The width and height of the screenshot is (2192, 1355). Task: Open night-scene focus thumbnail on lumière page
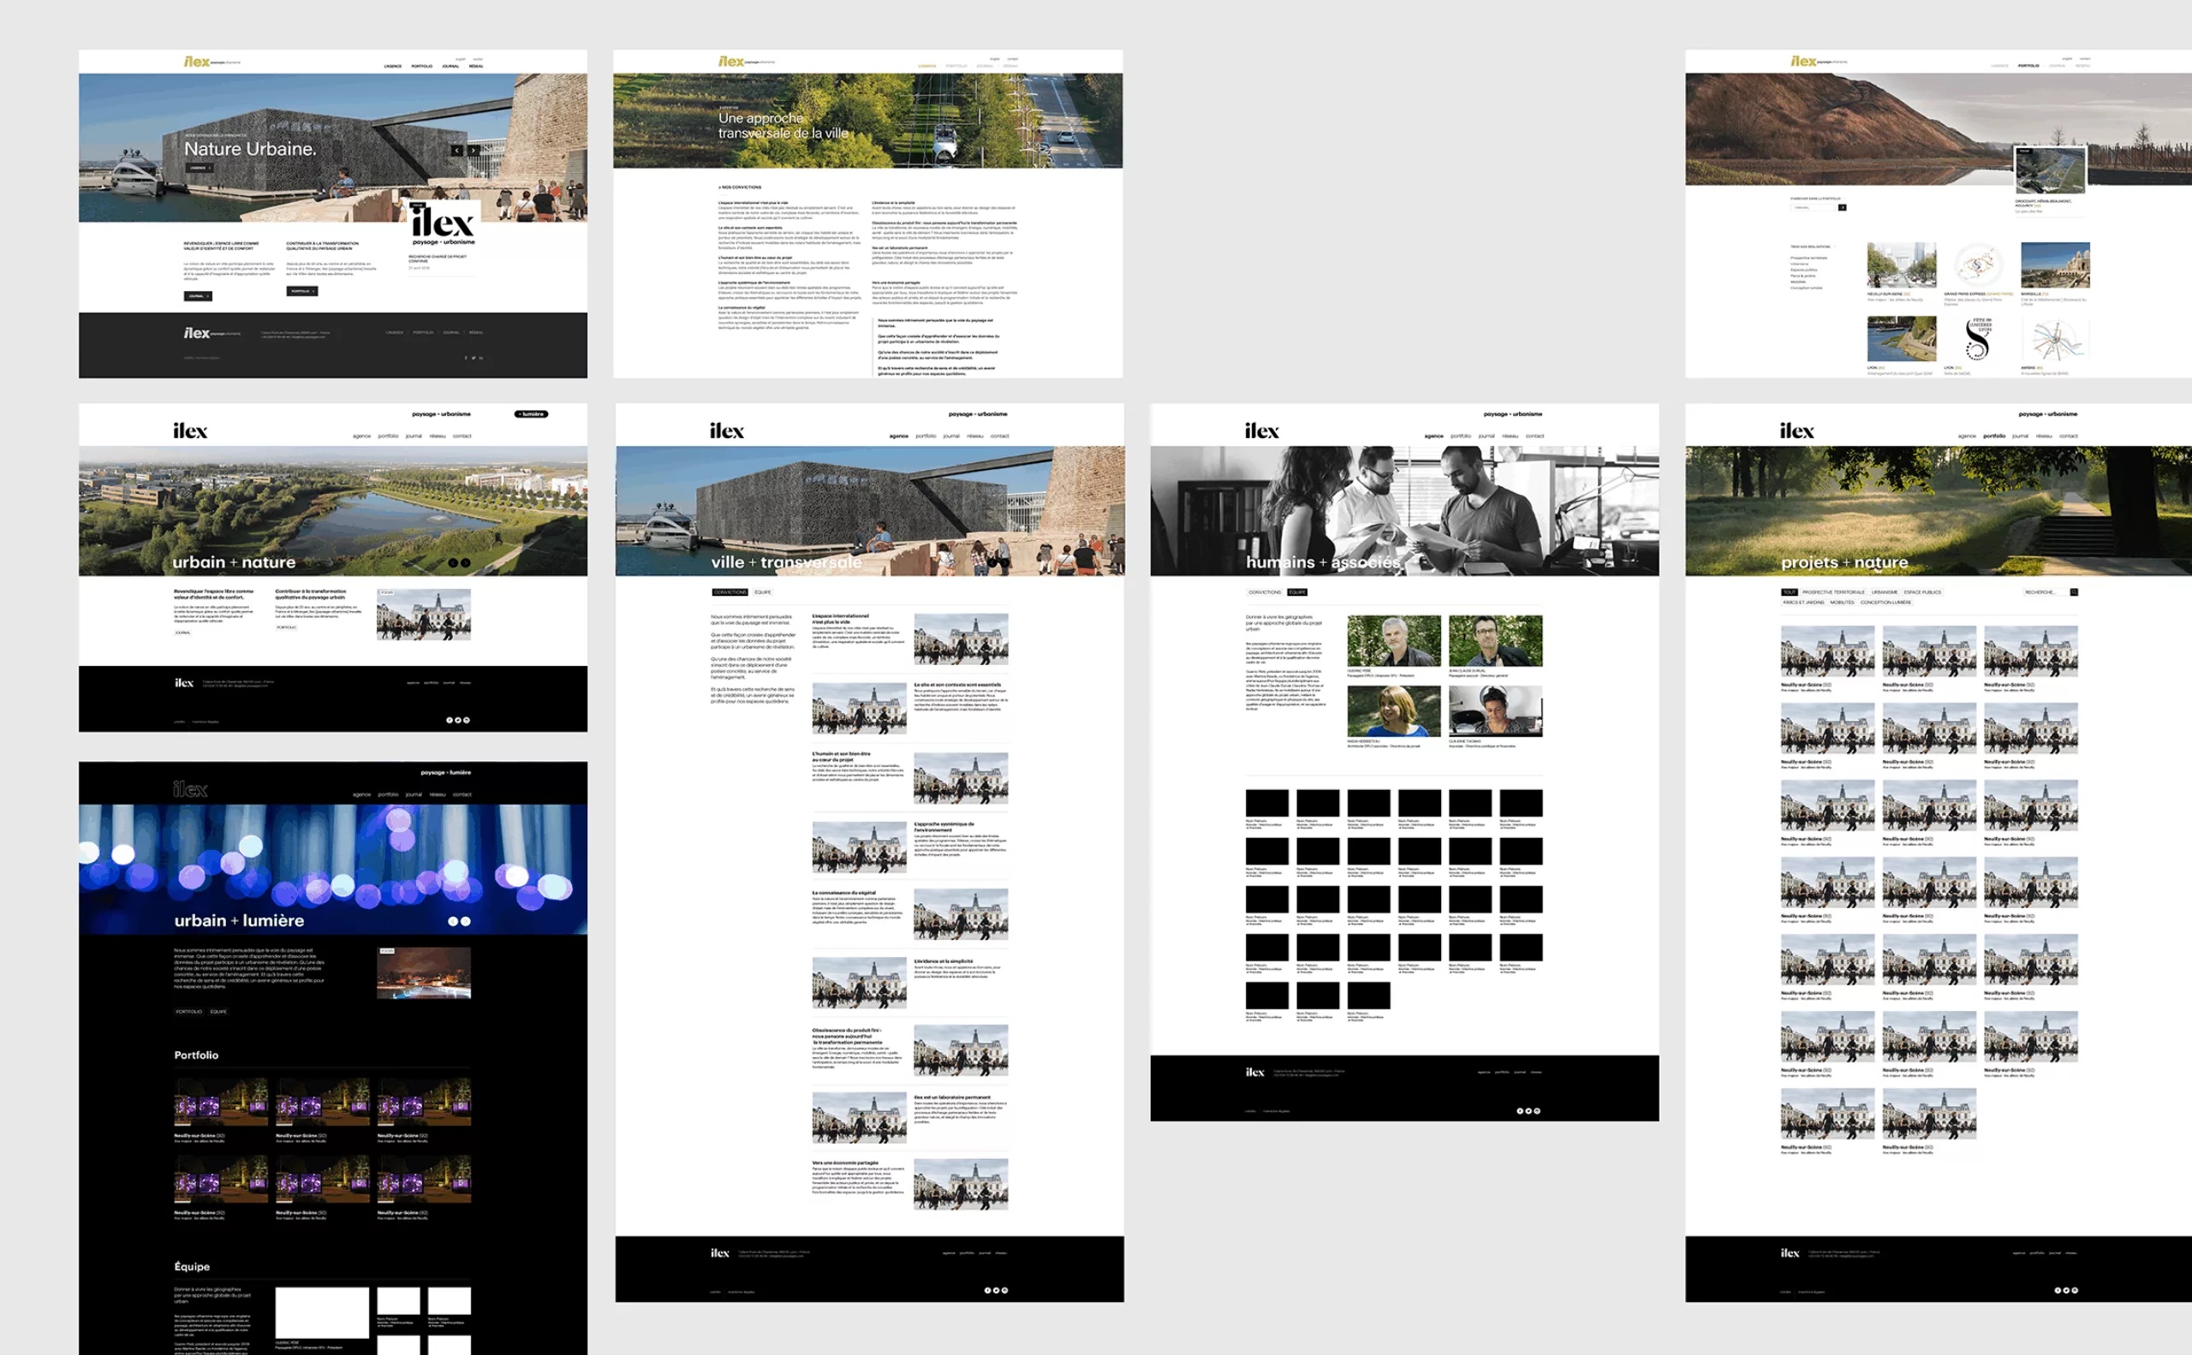coord(423,973)
